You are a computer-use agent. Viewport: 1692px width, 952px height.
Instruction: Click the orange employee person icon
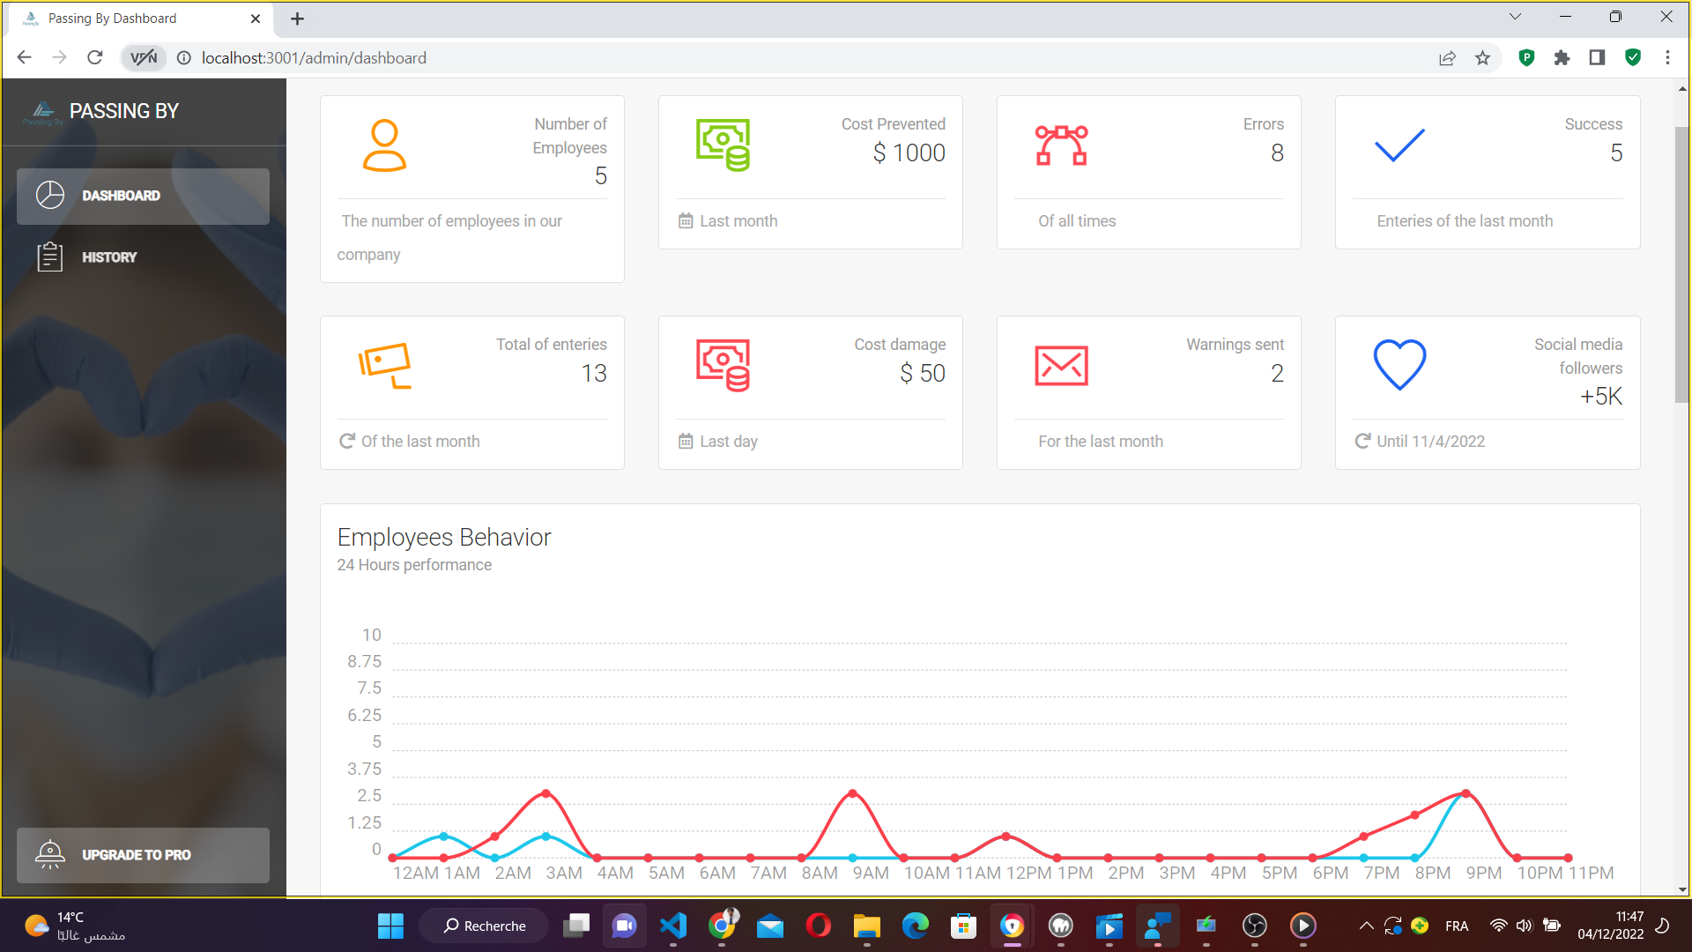(384, 145)
